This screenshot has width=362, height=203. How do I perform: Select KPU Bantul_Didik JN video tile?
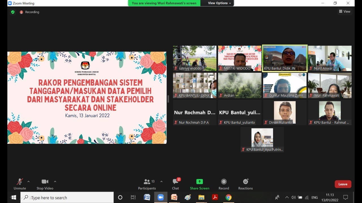coord(285,58)
